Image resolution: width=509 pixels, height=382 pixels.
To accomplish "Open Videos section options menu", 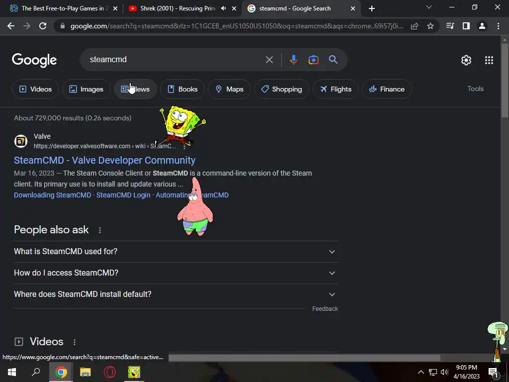I will (75, 342).
